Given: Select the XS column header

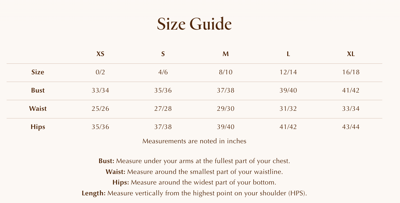Looking at the screenshot, I should point(100,54).
